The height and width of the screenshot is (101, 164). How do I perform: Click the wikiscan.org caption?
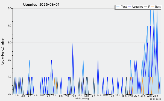[x=82, y=99]
